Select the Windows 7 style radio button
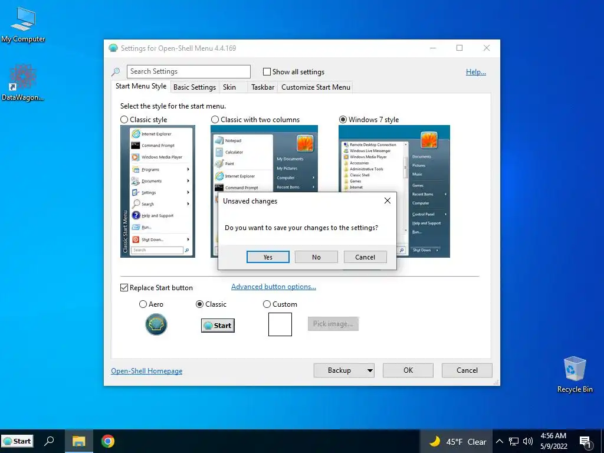This screenshot has height=453, width=604. pyautogui.click(x=343, y=119)
